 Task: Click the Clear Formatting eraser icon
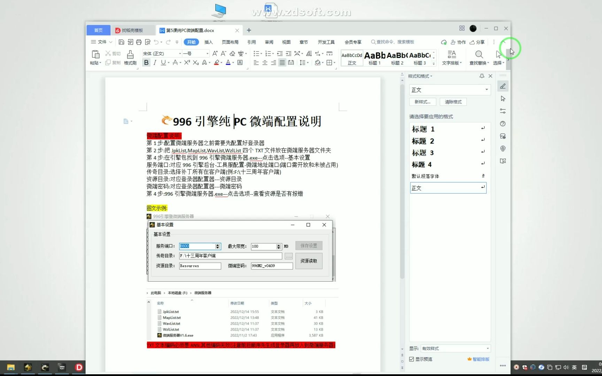coord(232,53)
